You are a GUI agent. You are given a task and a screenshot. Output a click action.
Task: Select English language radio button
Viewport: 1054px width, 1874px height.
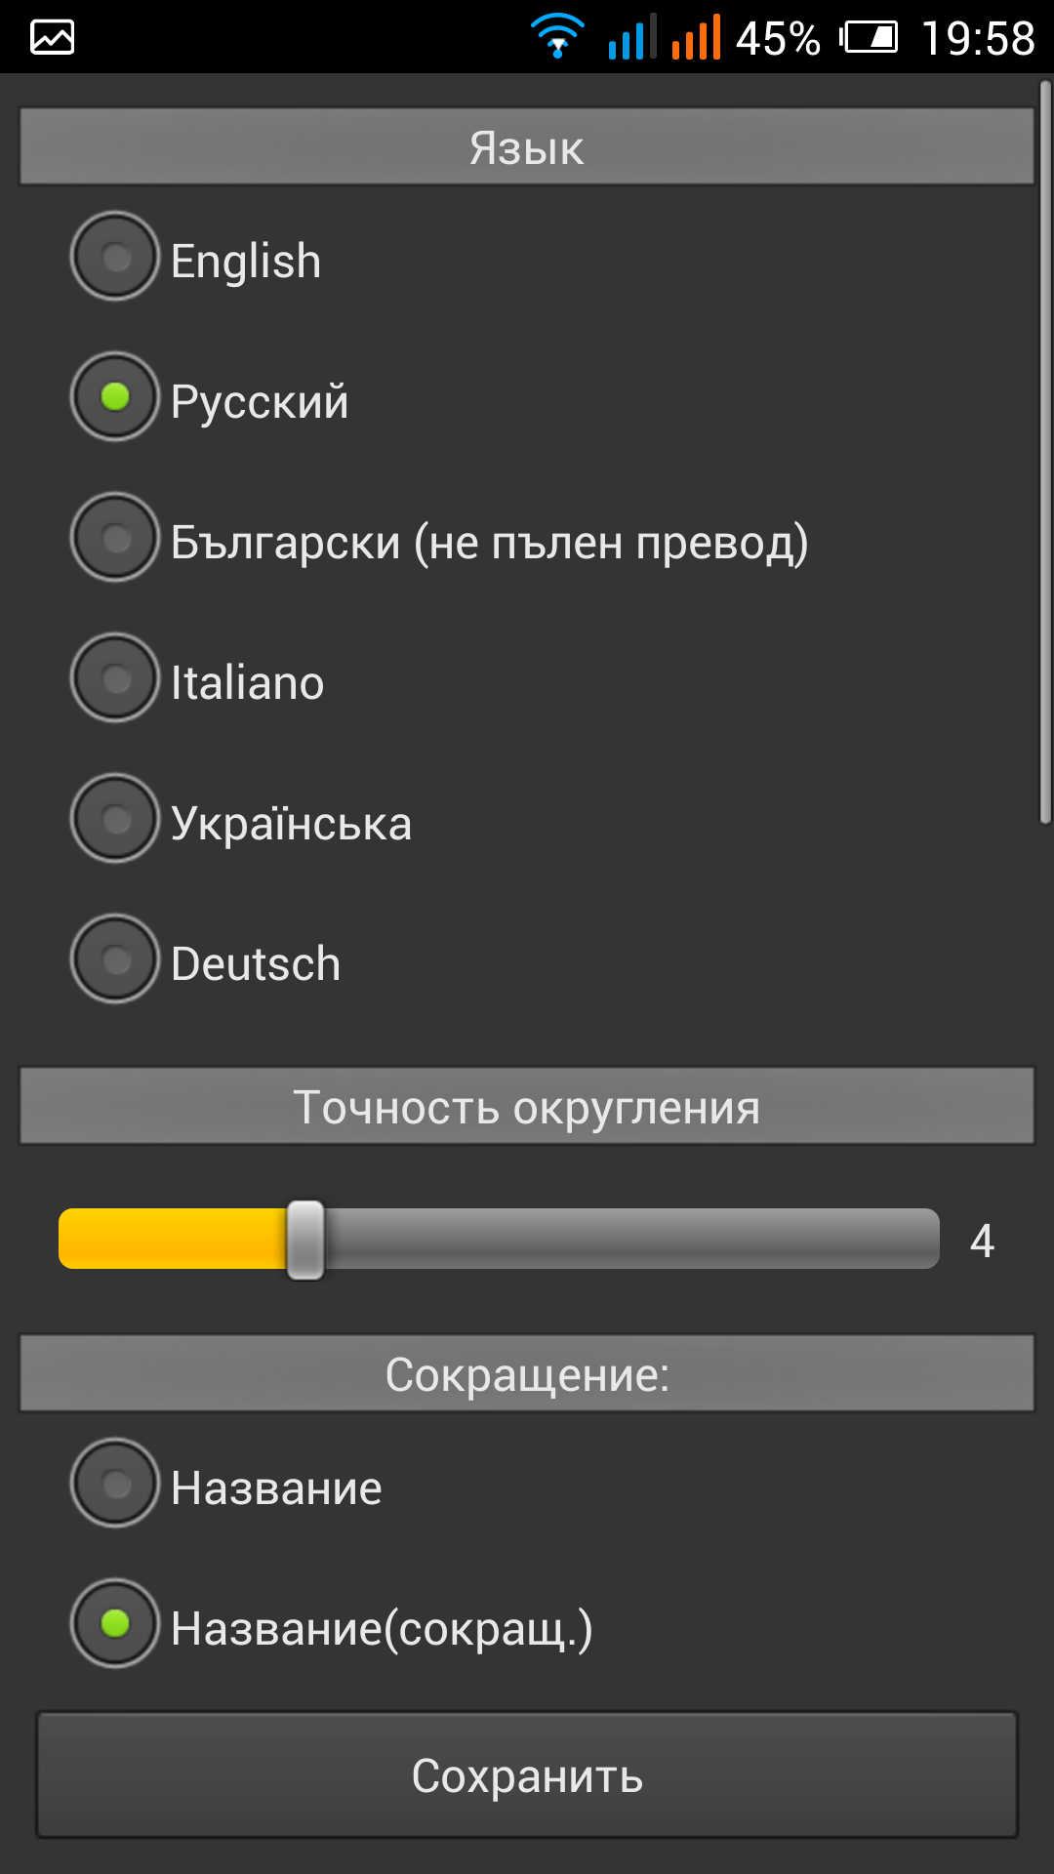point(115,257)
